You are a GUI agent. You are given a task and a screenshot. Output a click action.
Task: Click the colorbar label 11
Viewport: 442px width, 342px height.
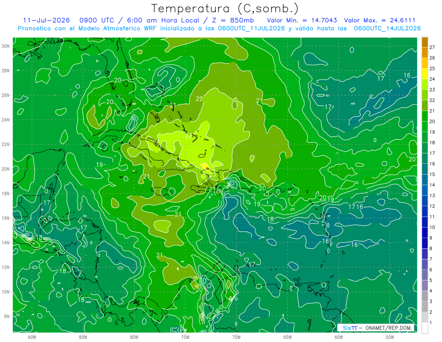[432, 217]
